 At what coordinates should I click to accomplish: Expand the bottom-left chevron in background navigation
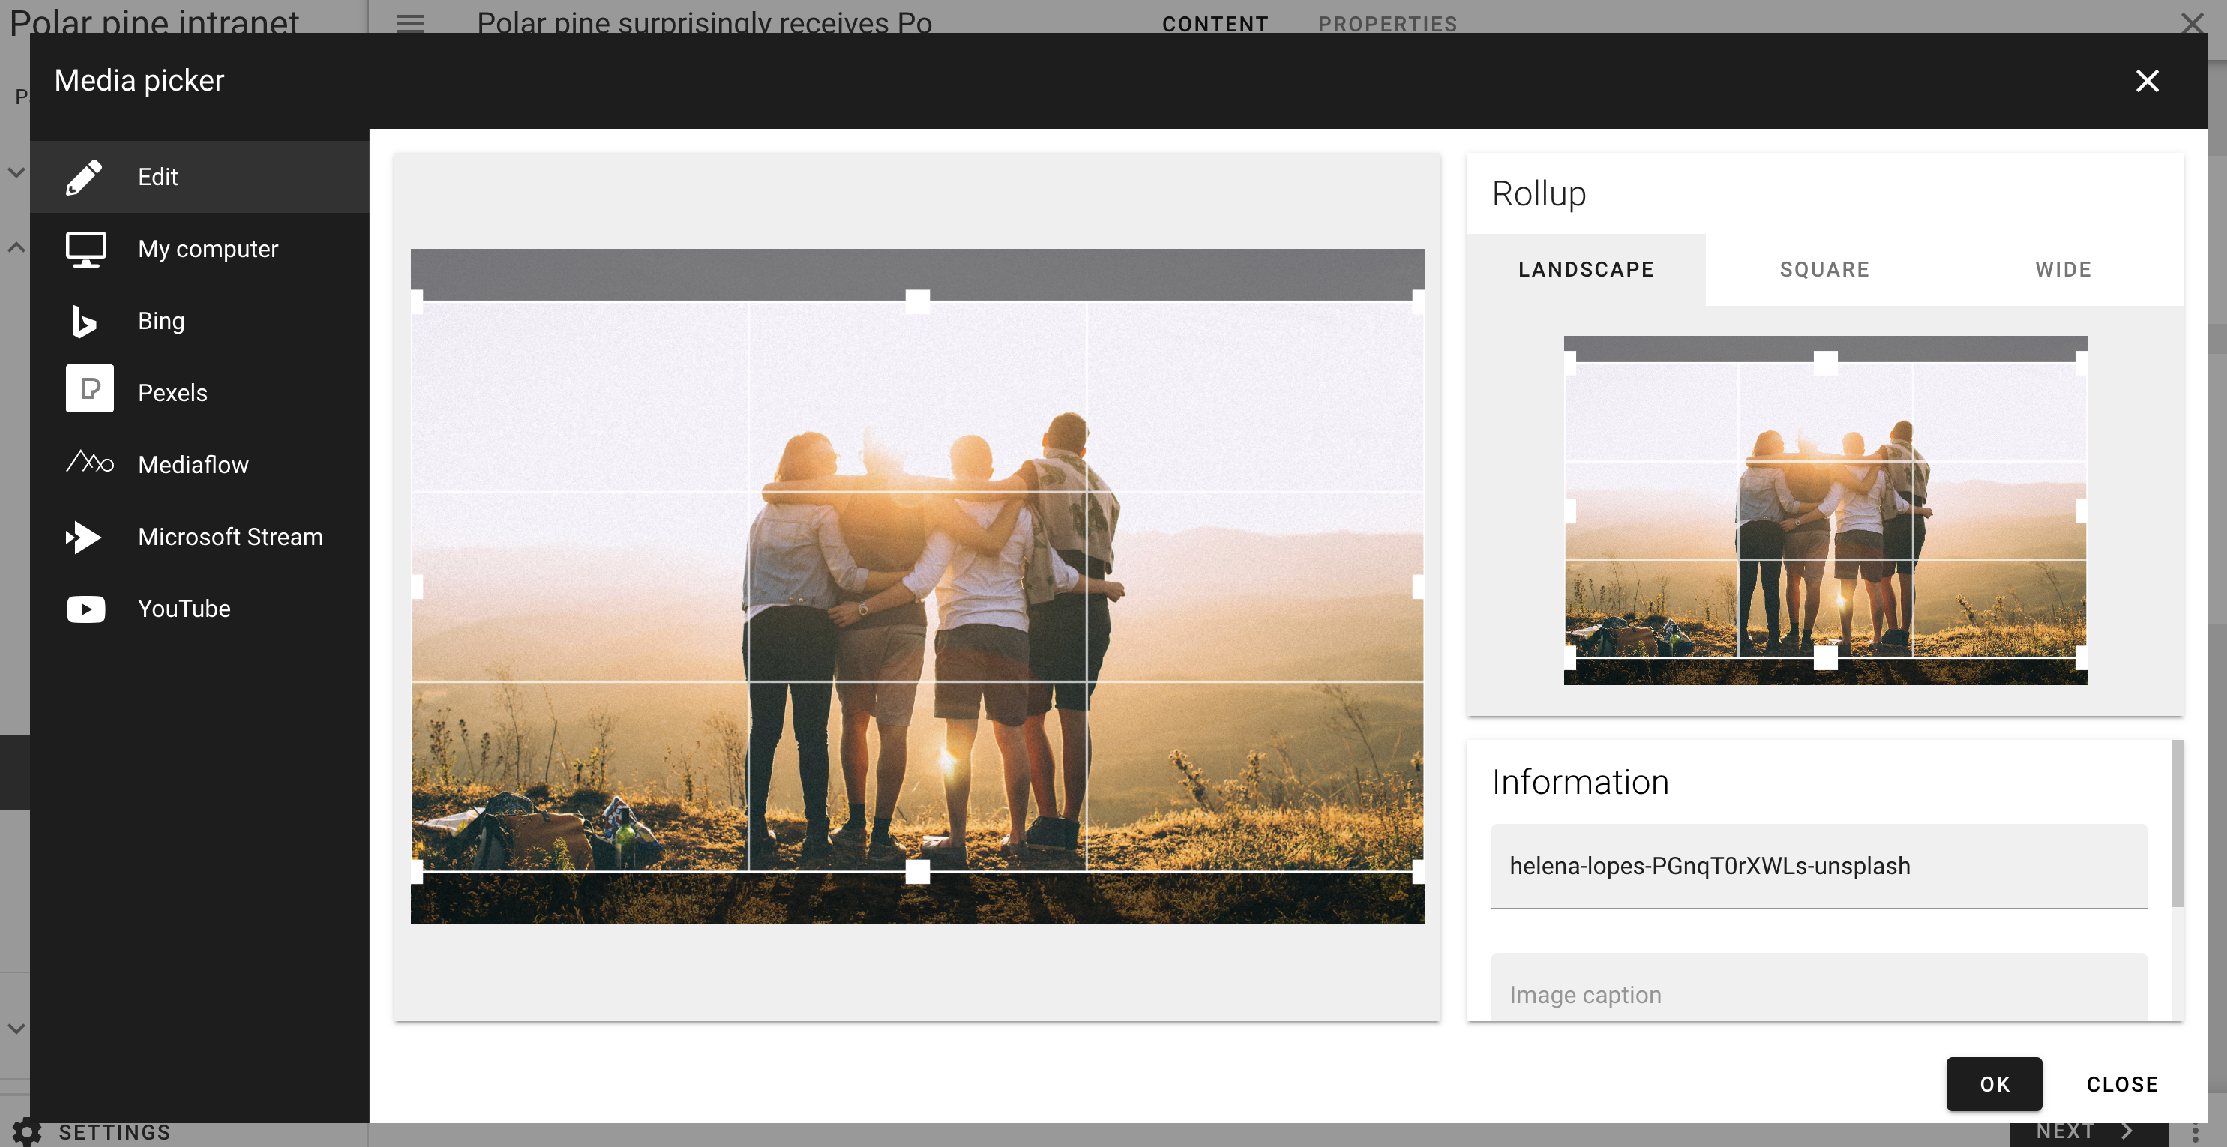16,1029
